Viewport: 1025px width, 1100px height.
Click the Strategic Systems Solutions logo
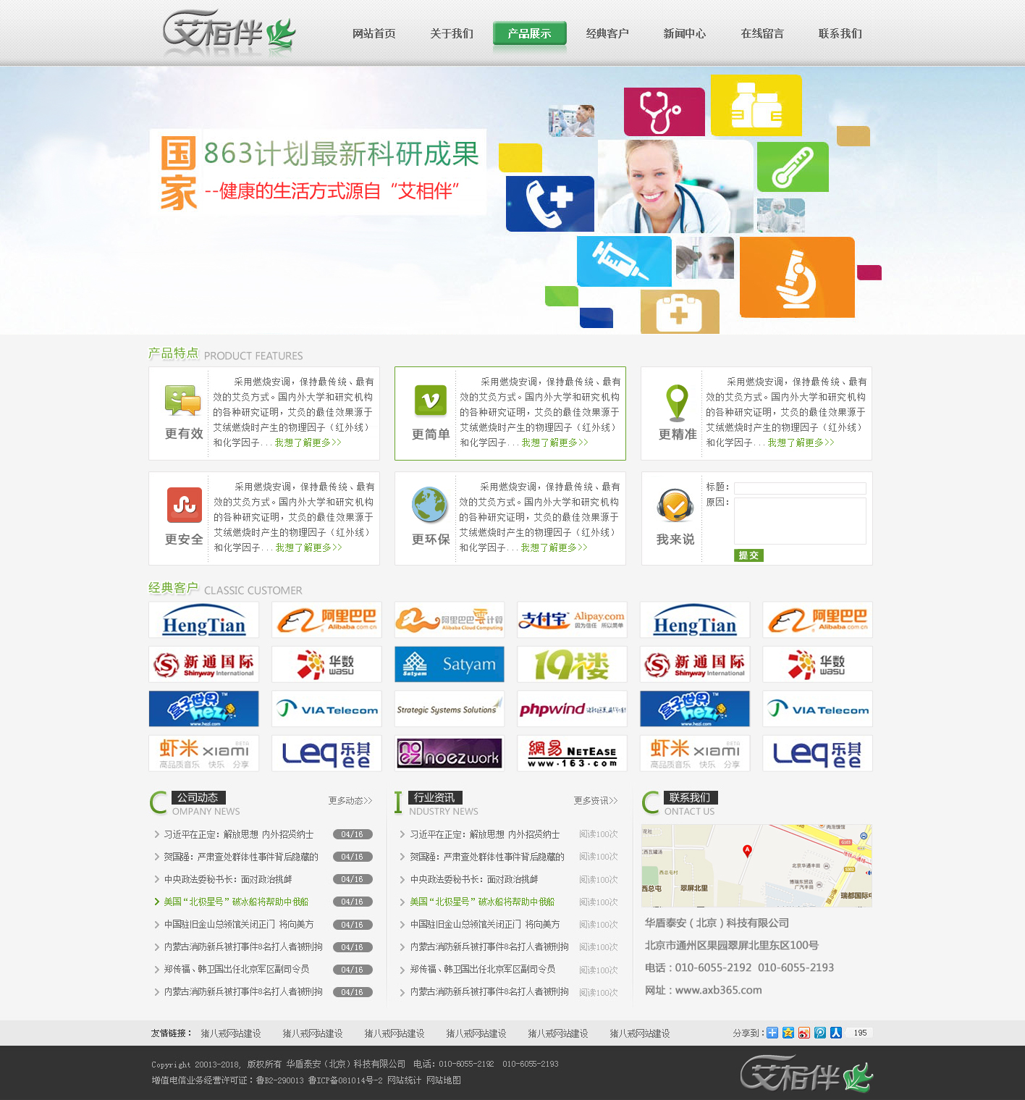pyautogui.click(x=450, y=709)
